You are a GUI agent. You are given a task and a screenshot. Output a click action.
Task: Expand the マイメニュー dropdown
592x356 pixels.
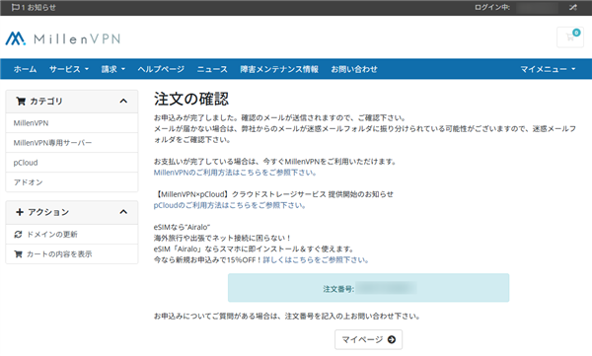(x=548, y=69)
